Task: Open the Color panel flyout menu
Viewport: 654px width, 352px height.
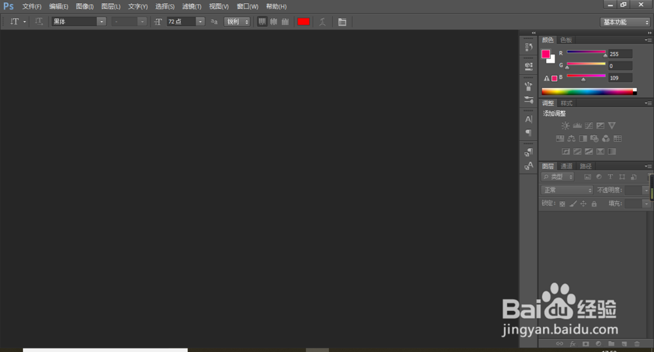Action: [x=648, y=40]
